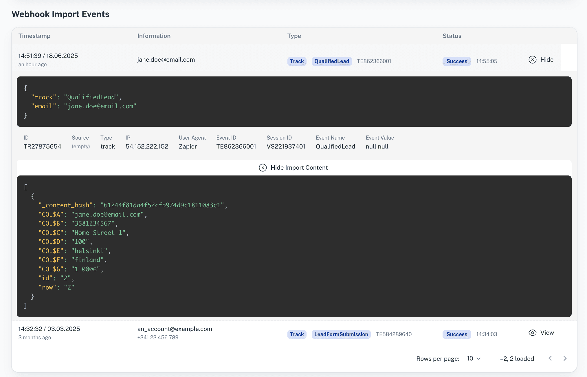Click the 3 months ago label

[x=35, y=337]
